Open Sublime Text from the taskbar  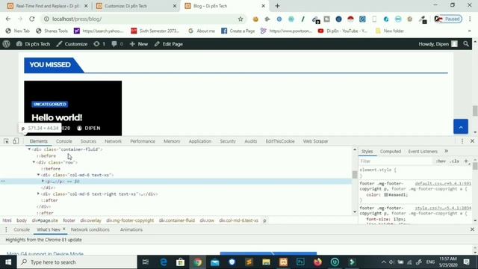coord(249,262)
